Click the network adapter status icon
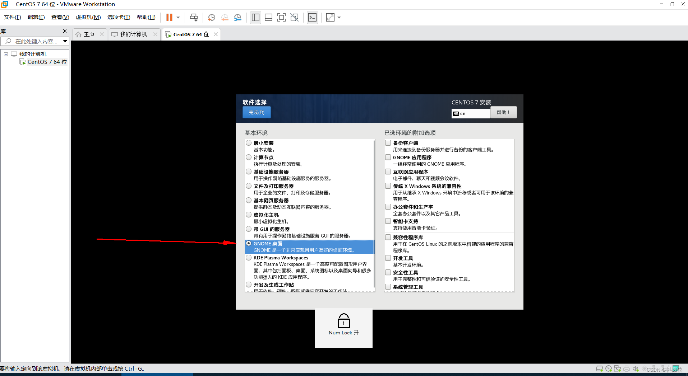 point(618,369)
